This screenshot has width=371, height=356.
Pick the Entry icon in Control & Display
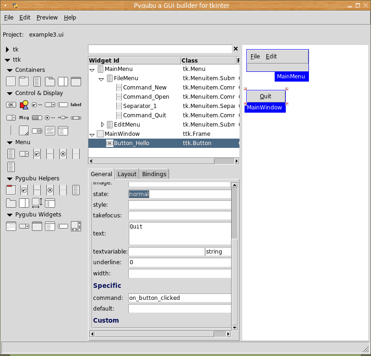click(x=63, y=105)
